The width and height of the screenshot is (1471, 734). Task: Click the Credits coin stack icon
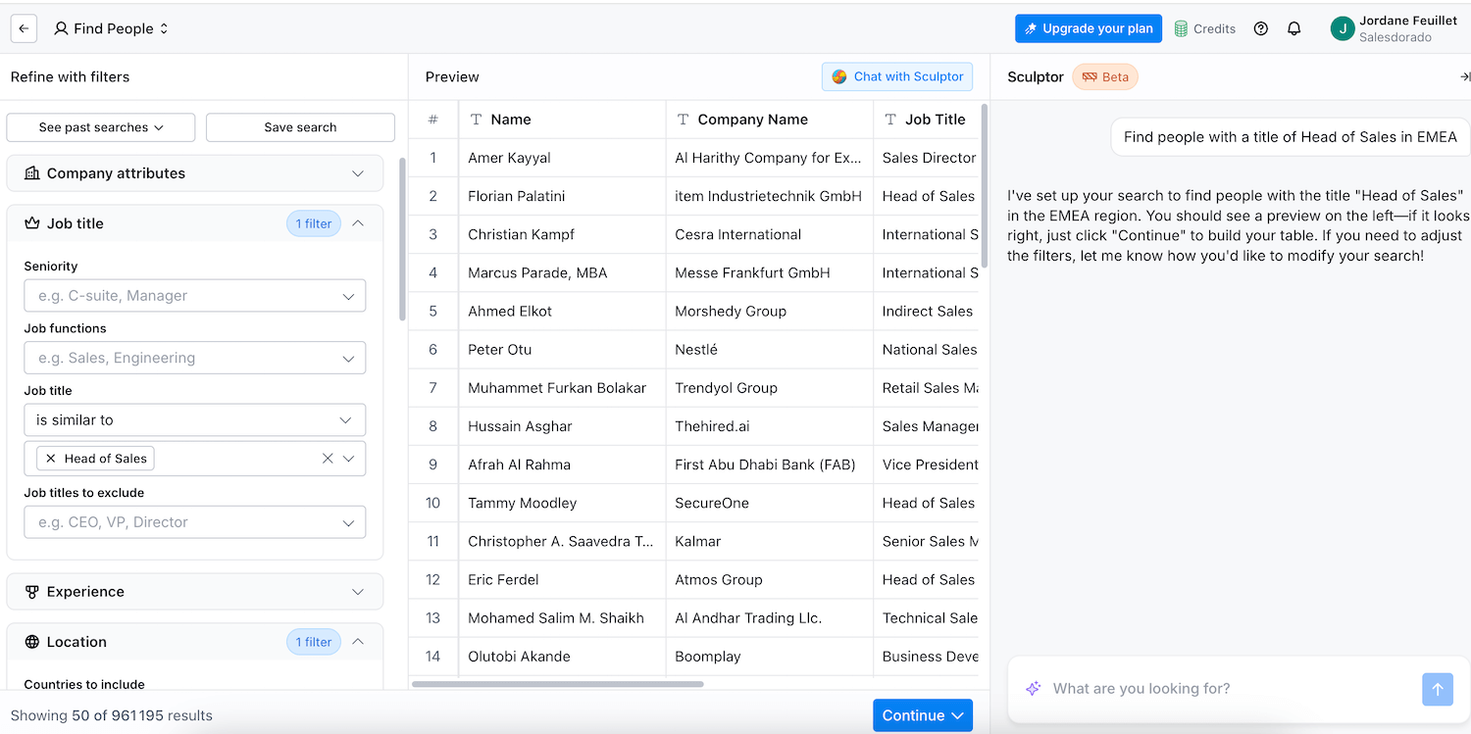pyautogui.click(x=1182, y=28)
